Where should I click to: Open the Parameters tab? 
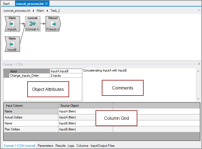[45, 146]
